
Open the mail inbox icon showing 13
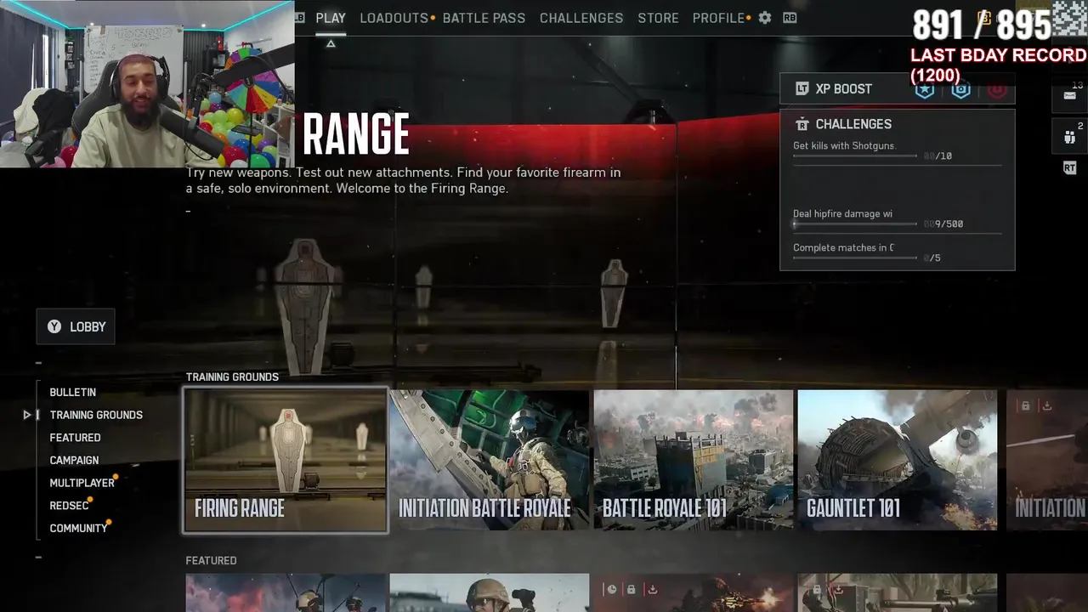(1070, 94)
